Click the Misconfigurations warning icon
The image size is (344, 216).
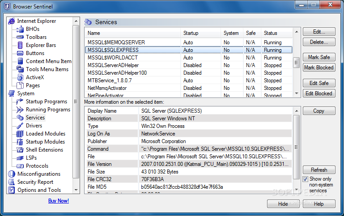12,174
